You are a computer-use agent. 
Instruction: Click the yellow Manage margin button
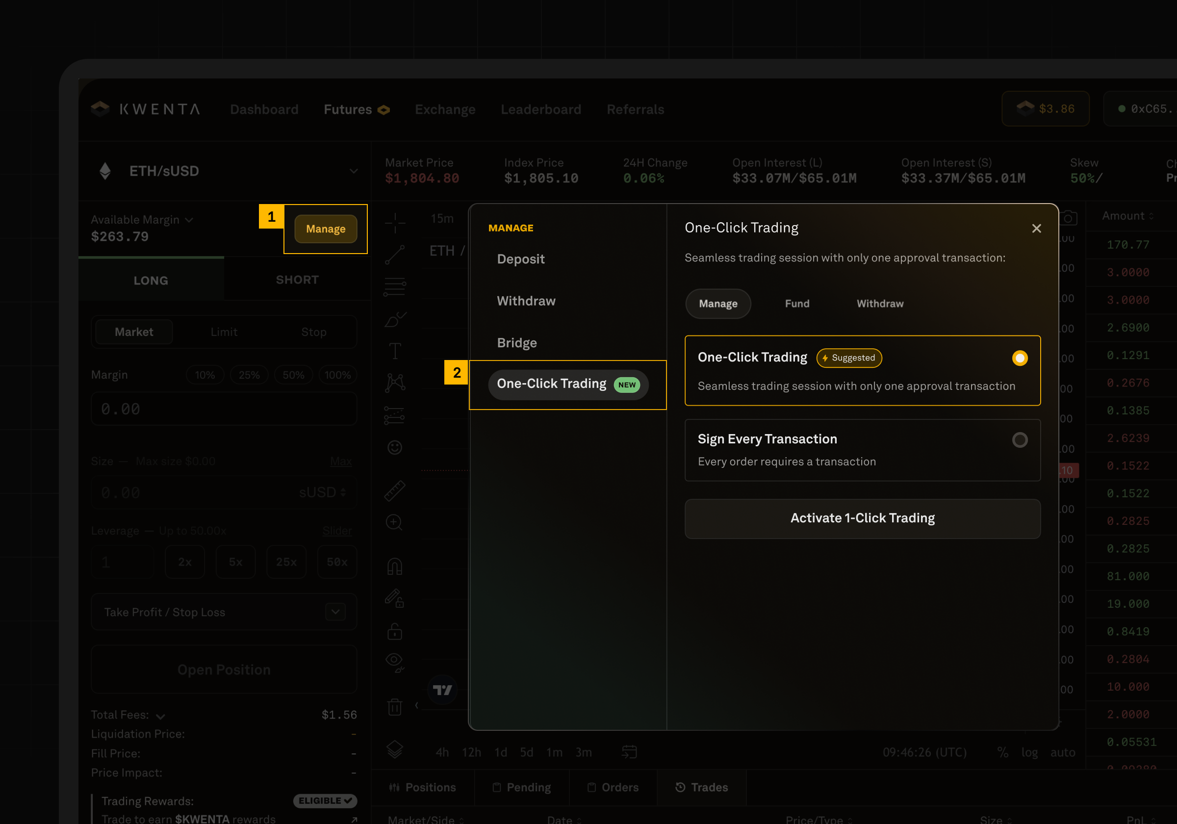[x=326, y=229]
